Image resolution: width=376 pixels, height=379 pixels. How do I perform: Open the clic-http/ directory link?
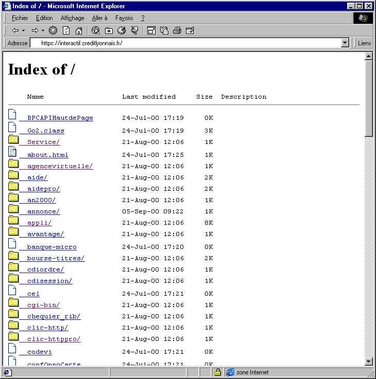(x=47, y=328)
